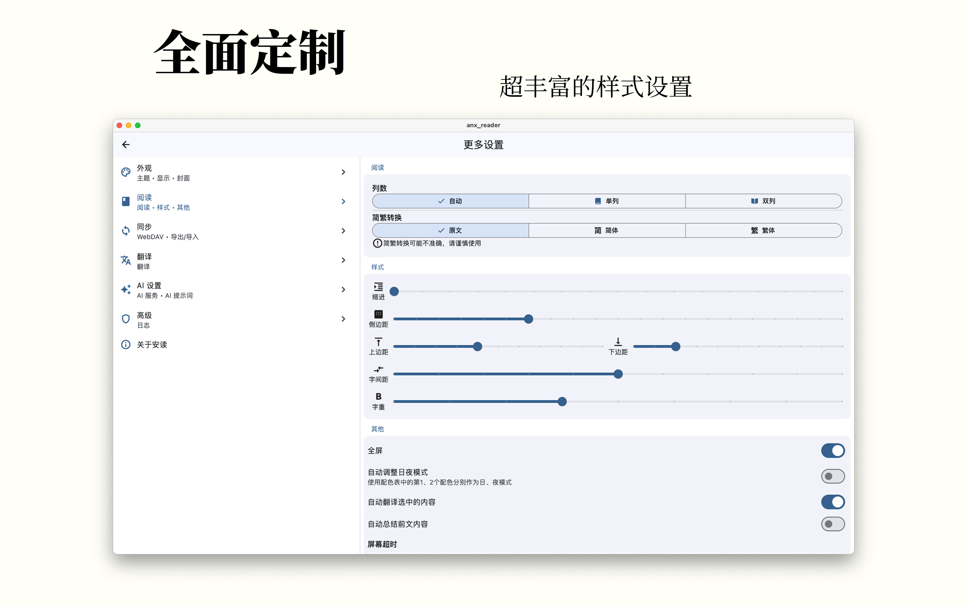Open the AI 设置 chevron
Image resolution: width=968 pixels, height=605 pixels.
343,289
